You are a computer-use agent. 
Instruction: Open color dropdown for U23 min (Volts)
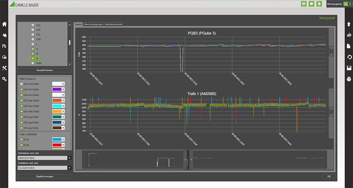63,90
